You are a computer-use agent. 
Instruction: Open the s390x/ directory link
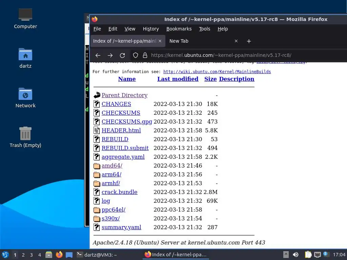pyautogui.click(x=111, y=218)
